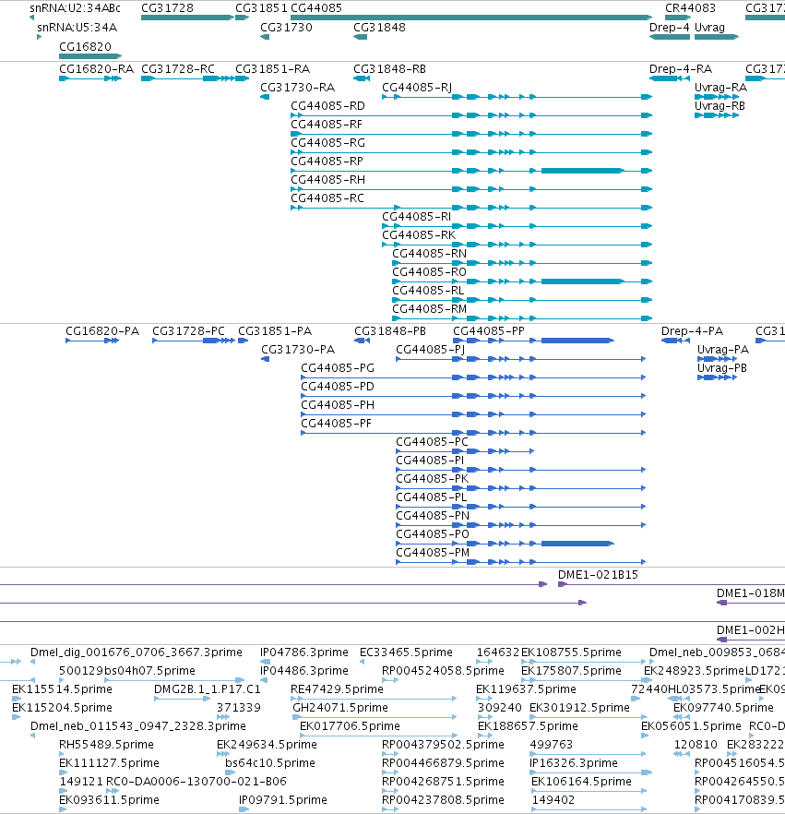Screen dimensions: 785x814
Task: Select protein CG44085-PM
Action: tap(520, 562)
